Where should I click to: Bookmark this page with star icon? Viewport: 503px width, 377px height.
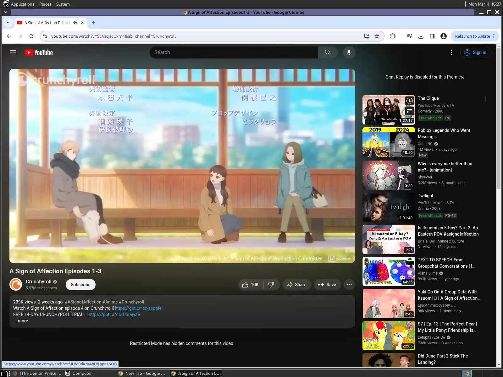coord(377,36)
